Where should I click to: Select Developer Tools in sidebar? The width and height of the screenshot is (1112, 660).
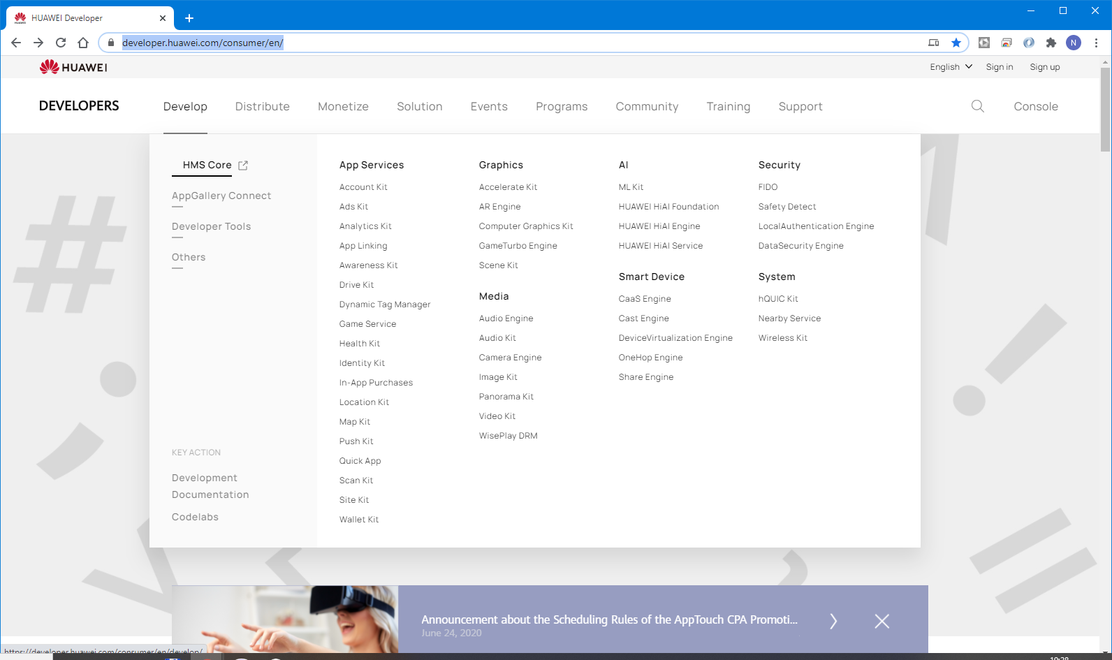pyautogui.click(x=211, y=226)
